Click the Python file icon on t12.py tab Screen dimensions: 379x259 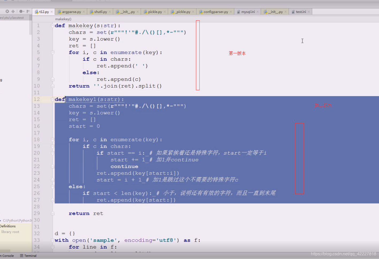coord(37,12)
